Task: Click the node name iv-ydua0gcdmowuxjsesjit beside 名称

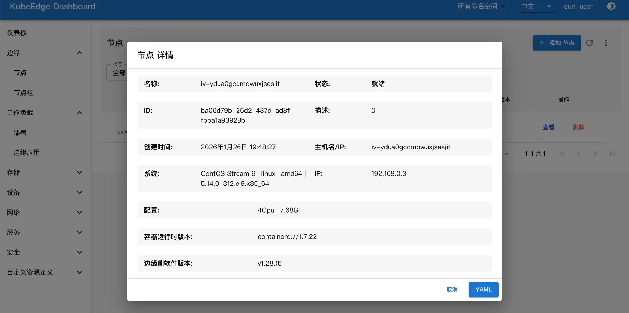Action: tap(240, 84)
